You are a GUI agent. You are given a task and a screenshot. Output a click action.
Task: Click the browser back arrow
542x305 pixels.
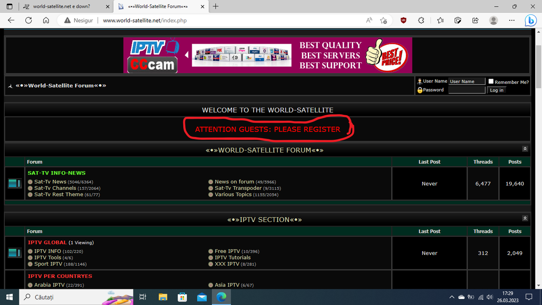[x=11, y=20]
